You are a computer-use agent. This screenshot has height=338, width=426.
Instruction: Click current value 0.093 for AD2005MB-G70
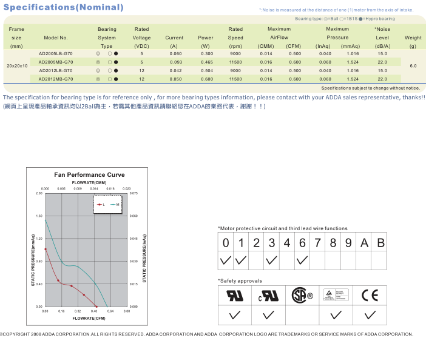coord(176,62)
